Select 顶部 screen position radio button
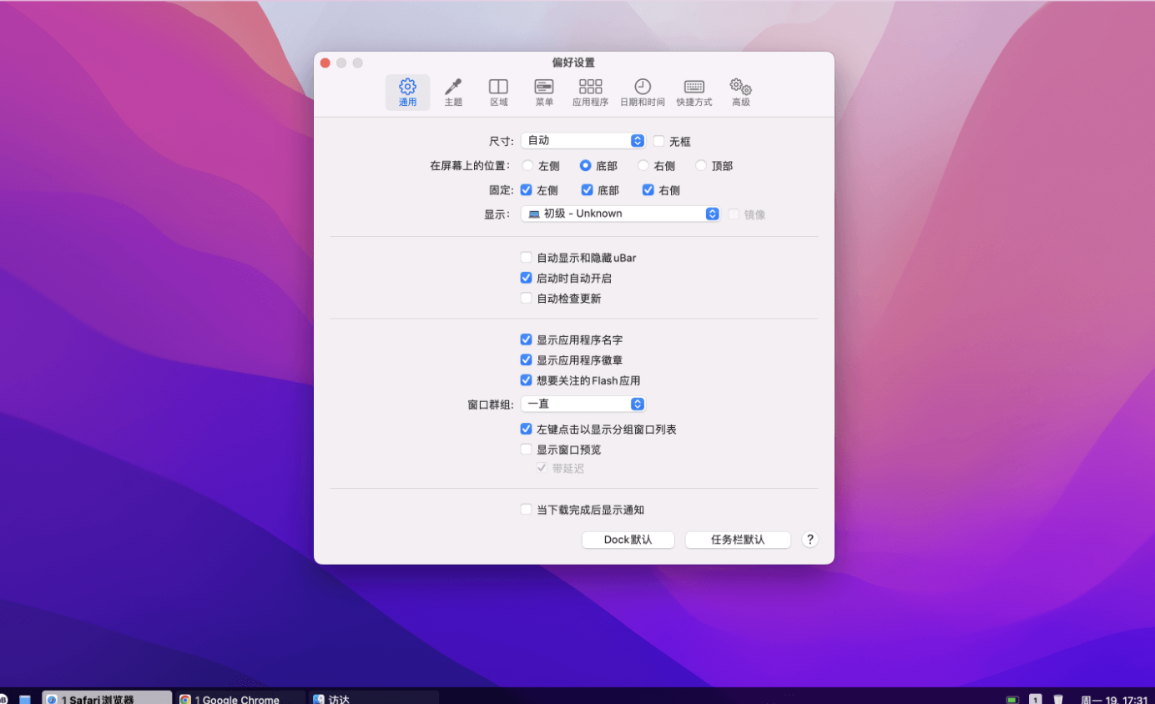Screen dimensions: 1155x704 coord(701,166)
